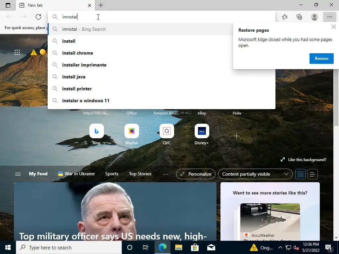Image resolution: width=339 pixels, height=254 pixels.
Task: Open Collections icon in toolbar
Action: tap(299, 17)
